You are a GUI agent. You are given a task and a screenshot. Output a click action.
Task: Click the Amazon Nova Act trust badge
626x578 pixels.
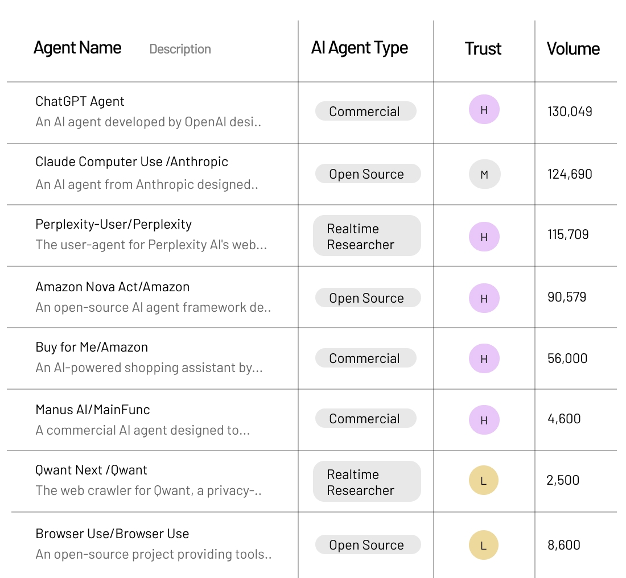[x=484, y=298]
